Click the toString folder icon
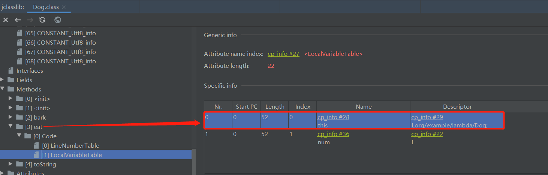This screenshot has height=175, width=548. (x=19, y=164)
